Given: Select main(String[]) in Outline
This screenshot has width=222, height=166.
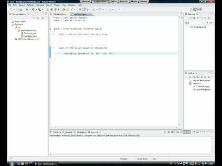Looking at the screenshot, I should point(202,86).
